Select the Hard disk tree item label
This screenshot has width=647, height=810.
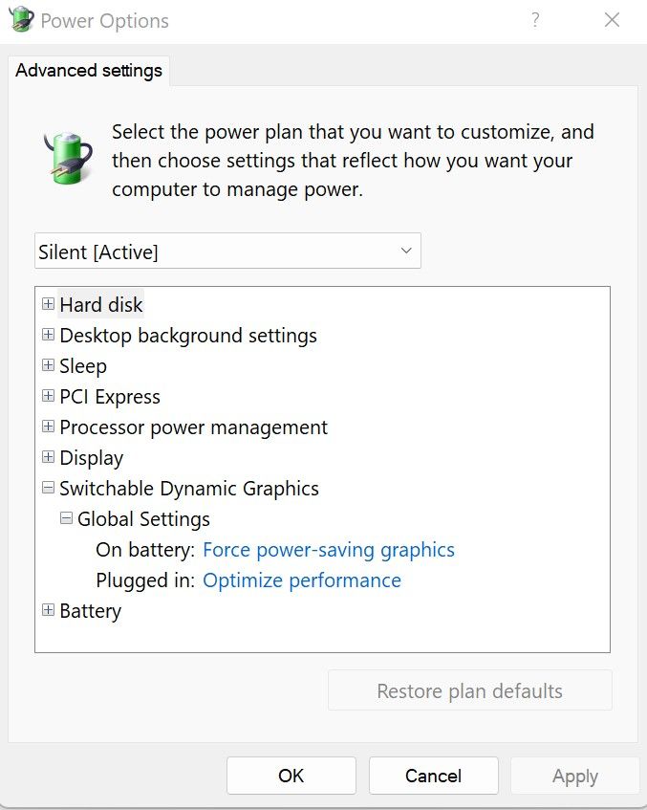100,304
